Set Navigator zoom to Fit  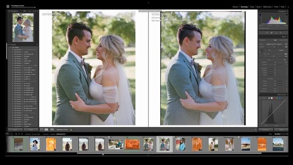point(25,11)
